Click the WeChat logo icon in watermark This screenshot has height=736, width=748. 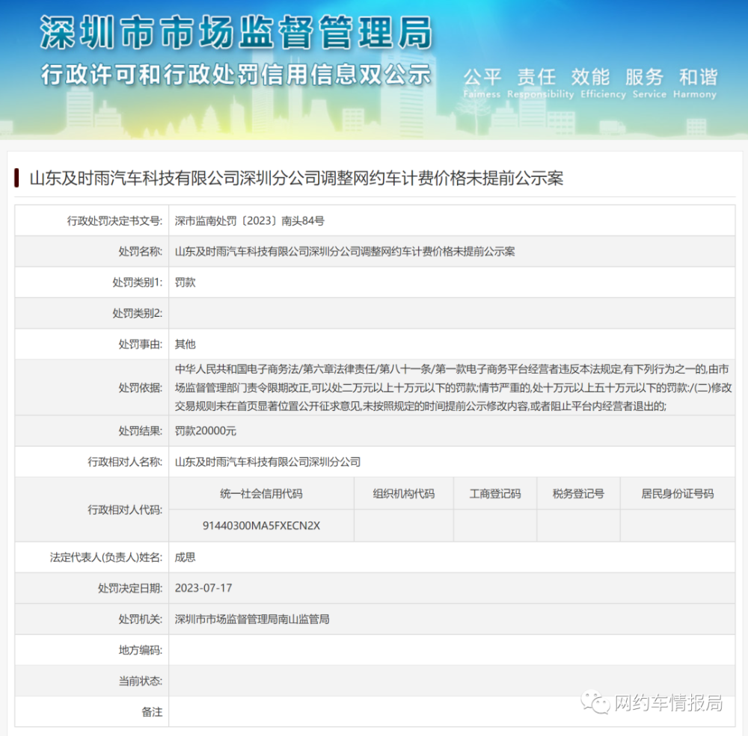coord(595,702)
